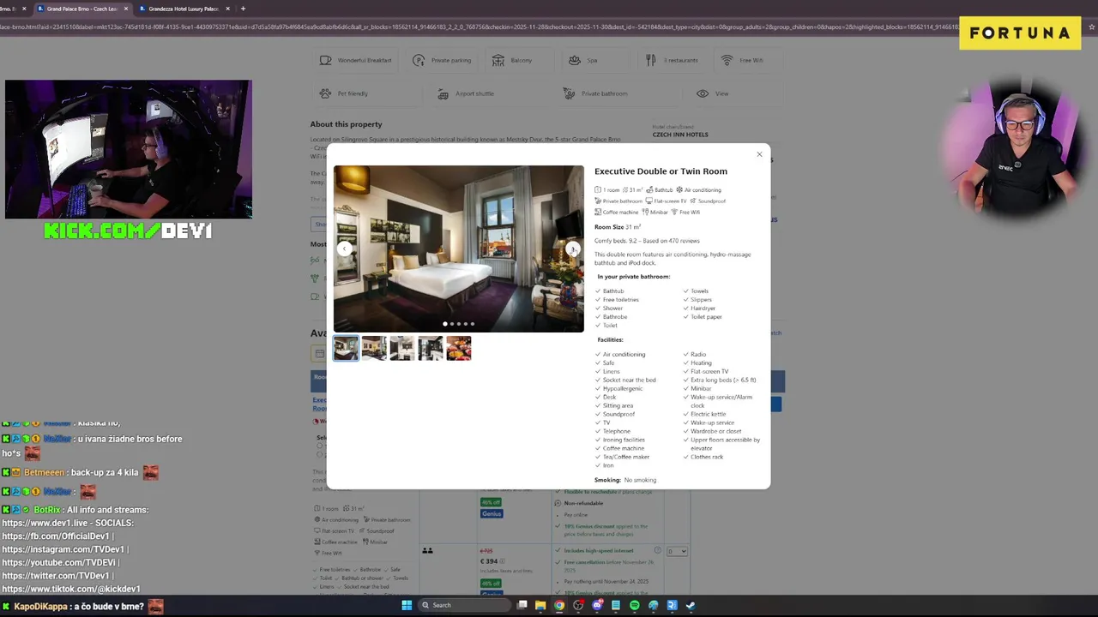
Task: Close the Grandezza Hotel tab
Action: pyautogui.click(x=227, y=9)
